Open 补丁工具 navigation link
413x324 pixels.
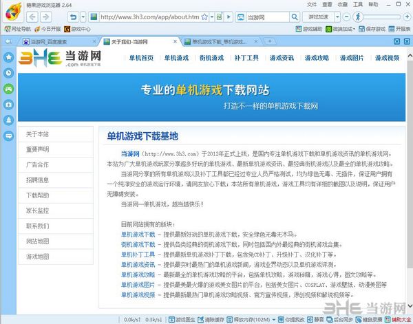246,58
